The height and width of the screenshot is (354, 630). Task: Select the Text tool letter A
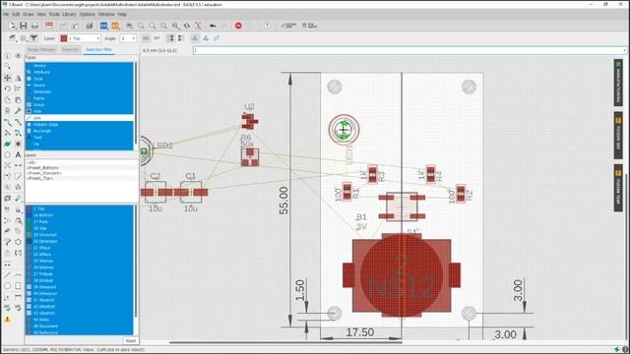18,154
